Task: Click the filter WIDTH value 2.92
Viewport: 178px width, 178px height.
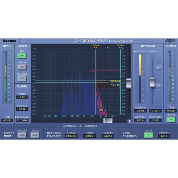Action: pos(22,97)
